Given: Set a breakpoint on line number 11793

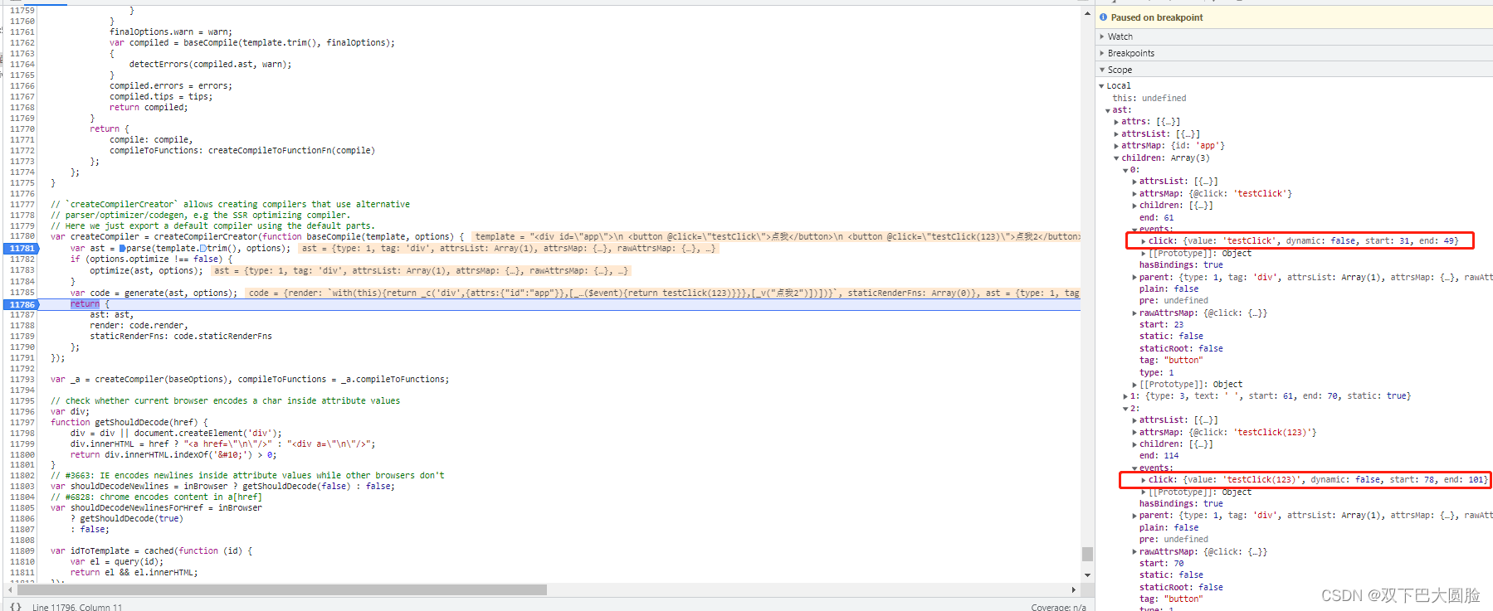Looking at the screenshot, I should pos(22,379).
